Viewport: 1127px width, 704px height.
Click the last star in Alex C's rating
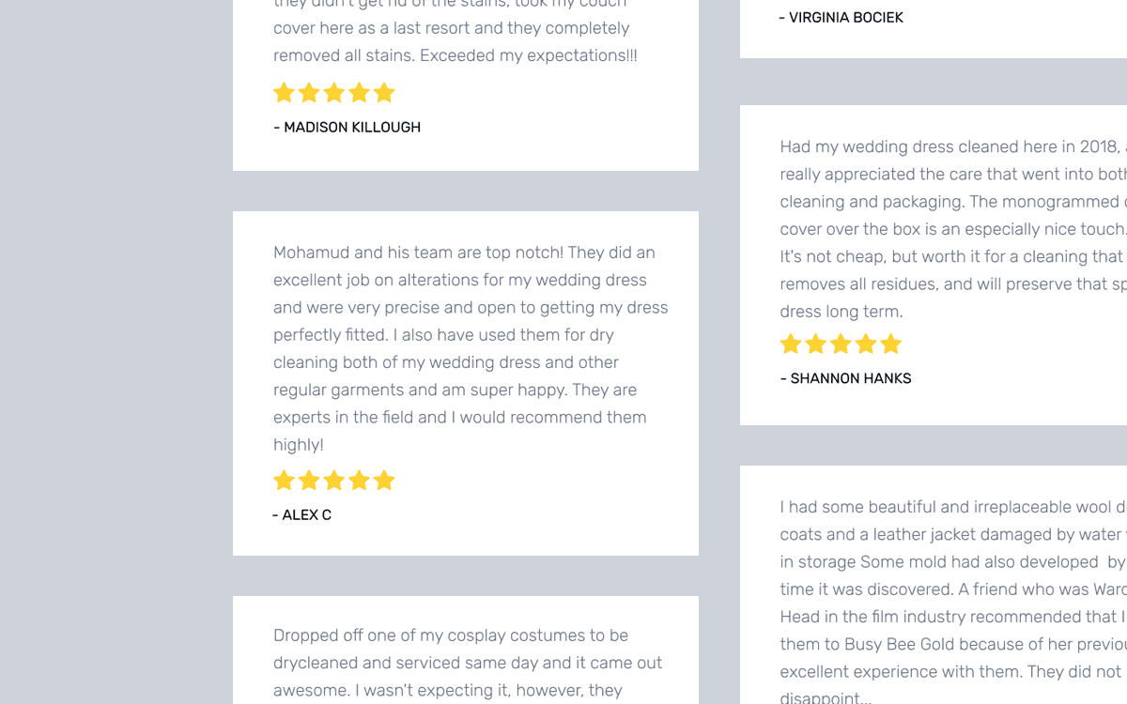coord(384,481)
